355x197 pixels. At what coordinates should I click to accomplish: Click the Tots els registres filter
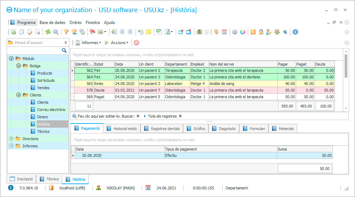(x=162, y=116)
